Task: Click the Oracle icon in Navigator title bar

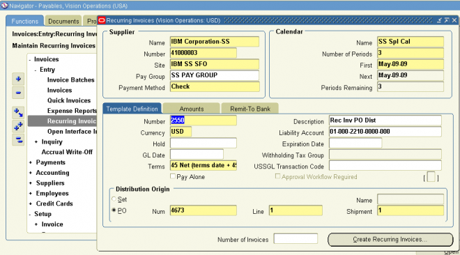Action: tap(4, 6)
